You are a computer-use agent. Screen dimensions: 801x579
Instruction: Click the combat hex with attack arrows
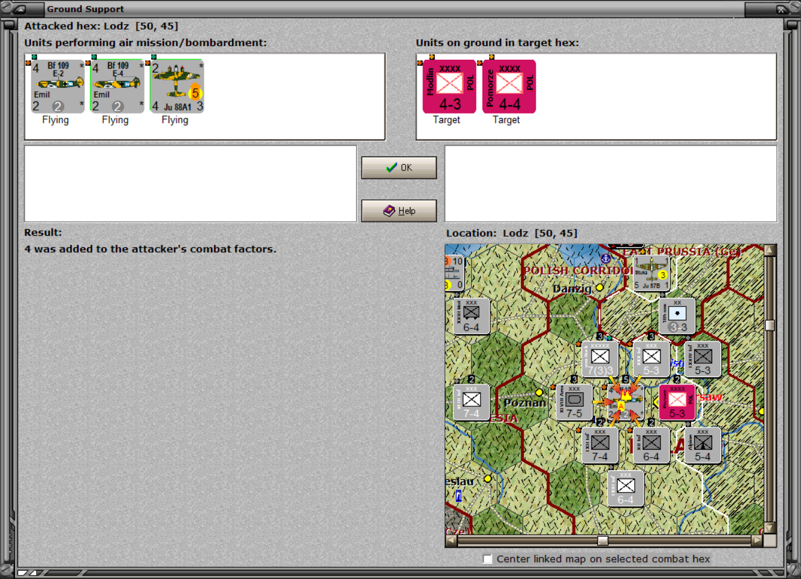pyautogui.click(x=625, y=402)
